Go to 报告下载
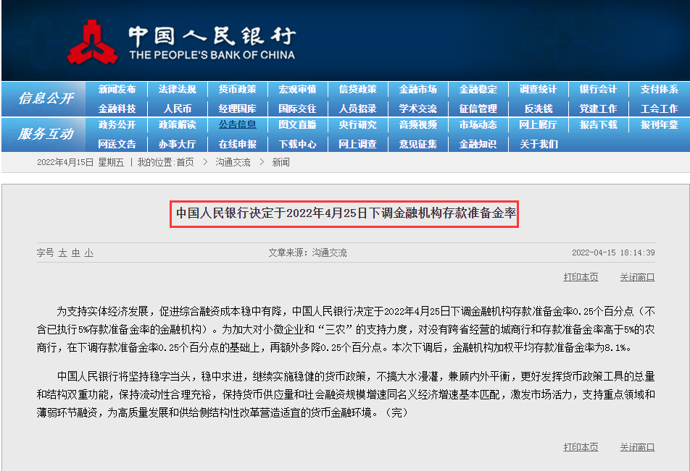This screenshot has height=471, width=690. [599, 124]
